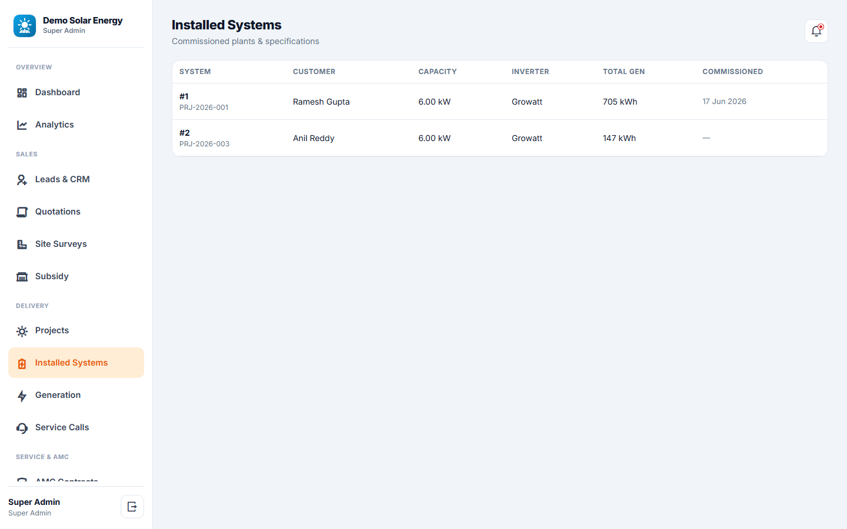This screenshot has width=847, height=529.
Task: Select Subsidy in the sidebar
Action: tap(76, 276)
